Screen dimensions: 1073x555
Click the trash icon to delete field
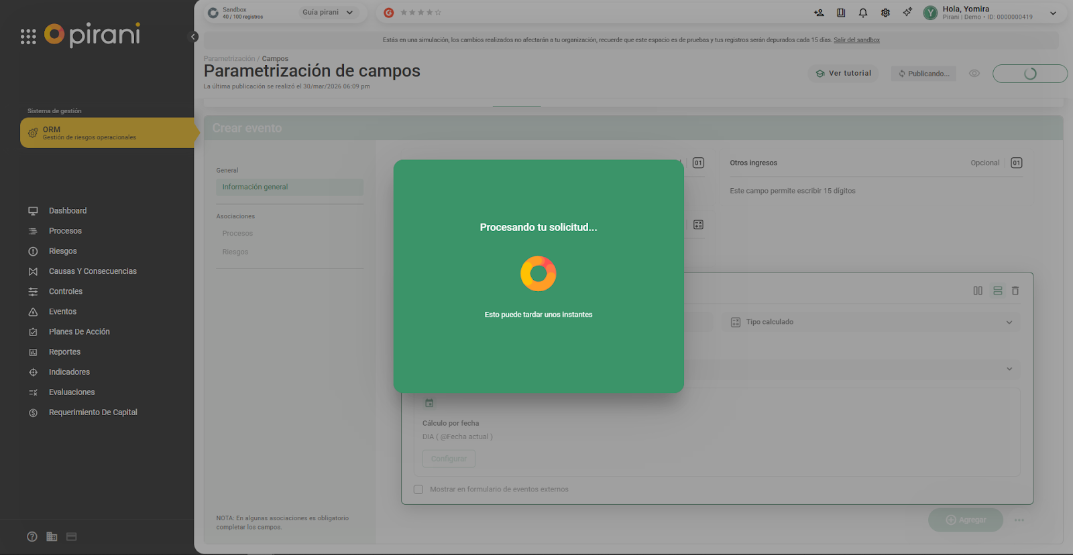click(1015, 291)
